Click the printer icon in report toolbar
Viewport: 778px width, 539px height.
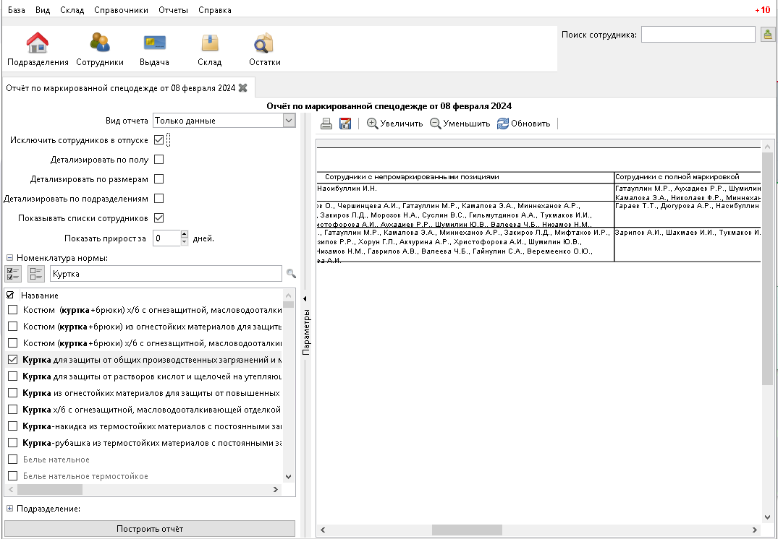click(x=326, y=124)
